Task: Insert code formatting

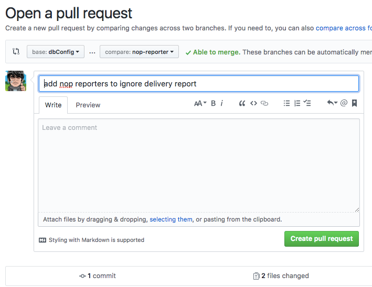Action: pos(253,103)
